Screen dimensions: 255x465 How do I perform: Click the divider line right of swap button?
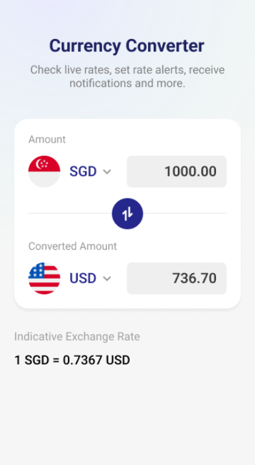(185, 213)
